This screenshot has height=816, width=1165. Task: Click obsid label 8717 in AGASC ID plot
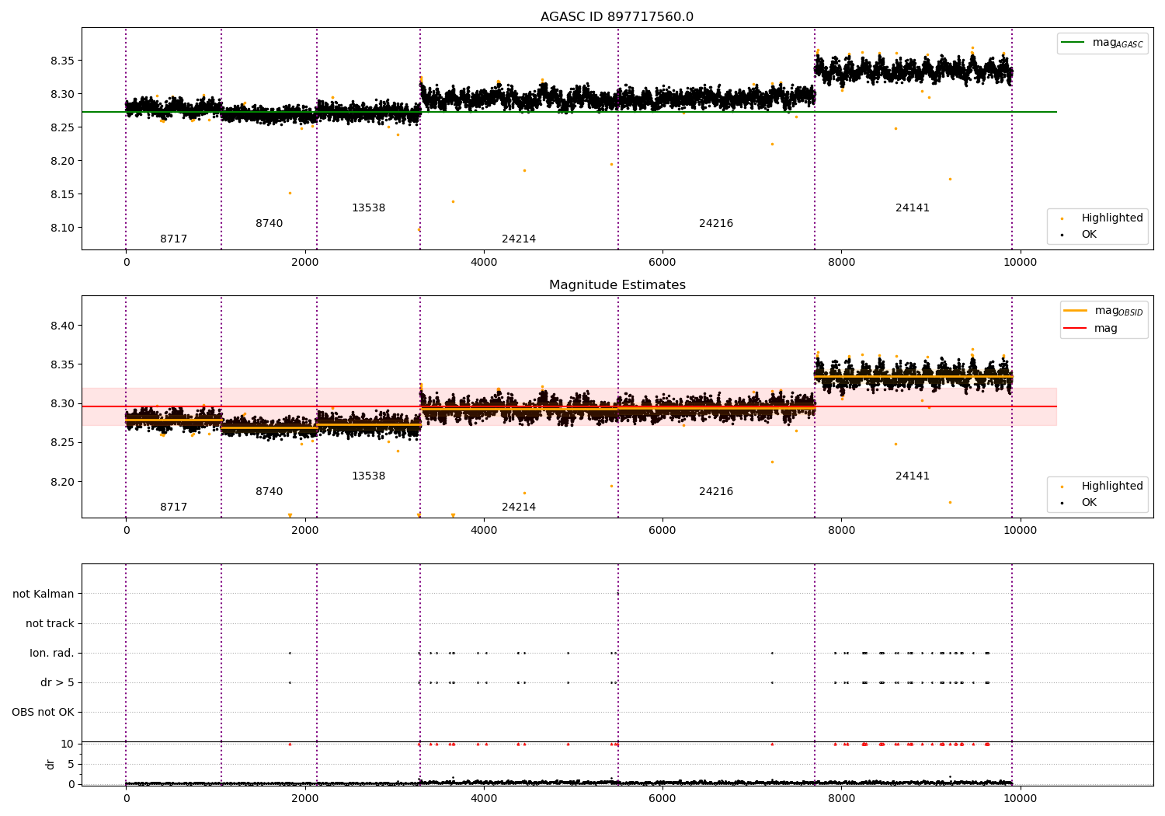174,239
